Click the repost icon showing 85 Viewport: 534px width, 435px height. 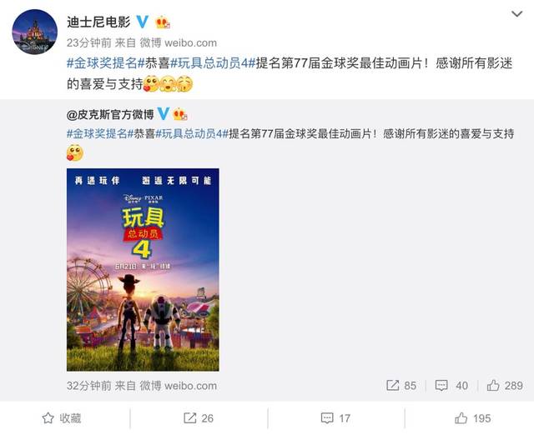(401, 385)
